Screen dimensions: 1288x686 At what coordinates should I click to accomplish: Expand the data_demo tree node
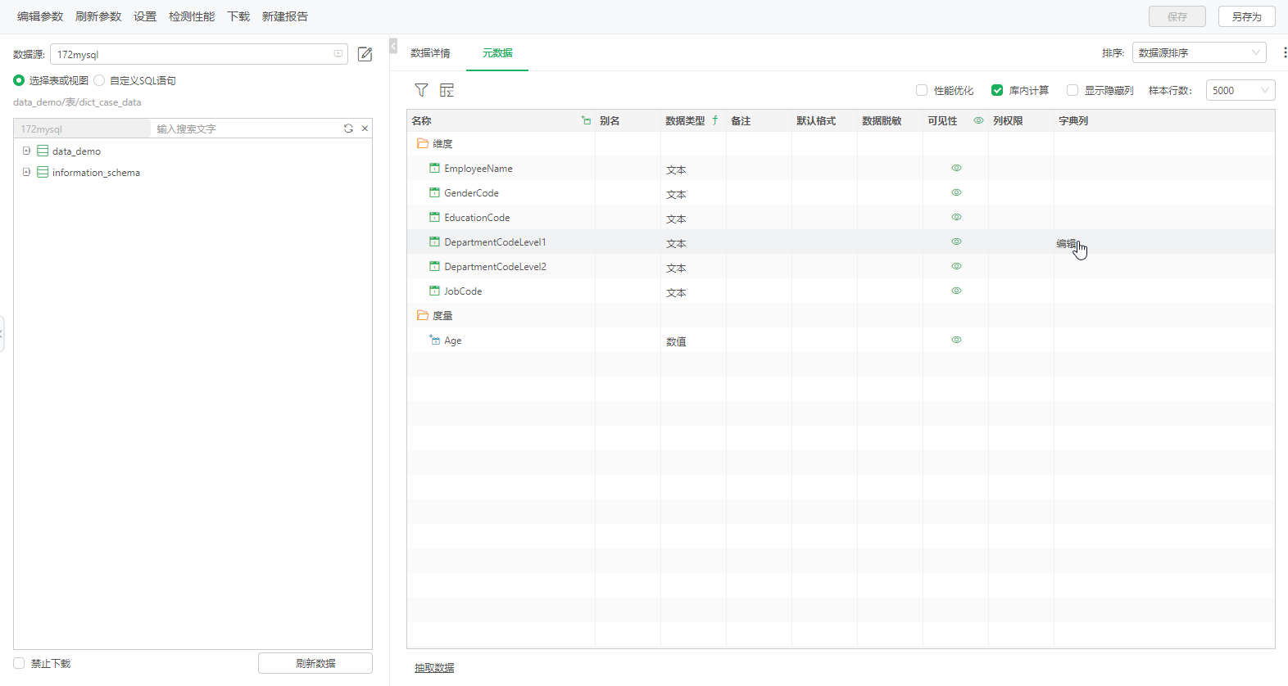26,151
